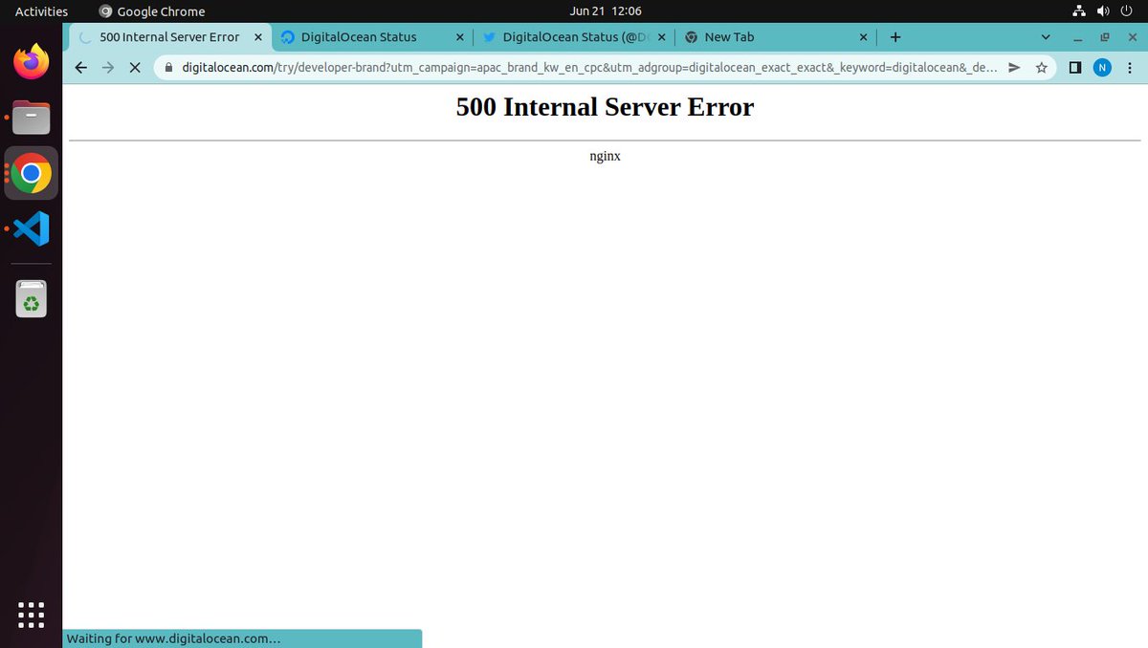This screenshot has width=1148, height=648.
Task: Open the Activities overview
Action: (x=41, y=11)
